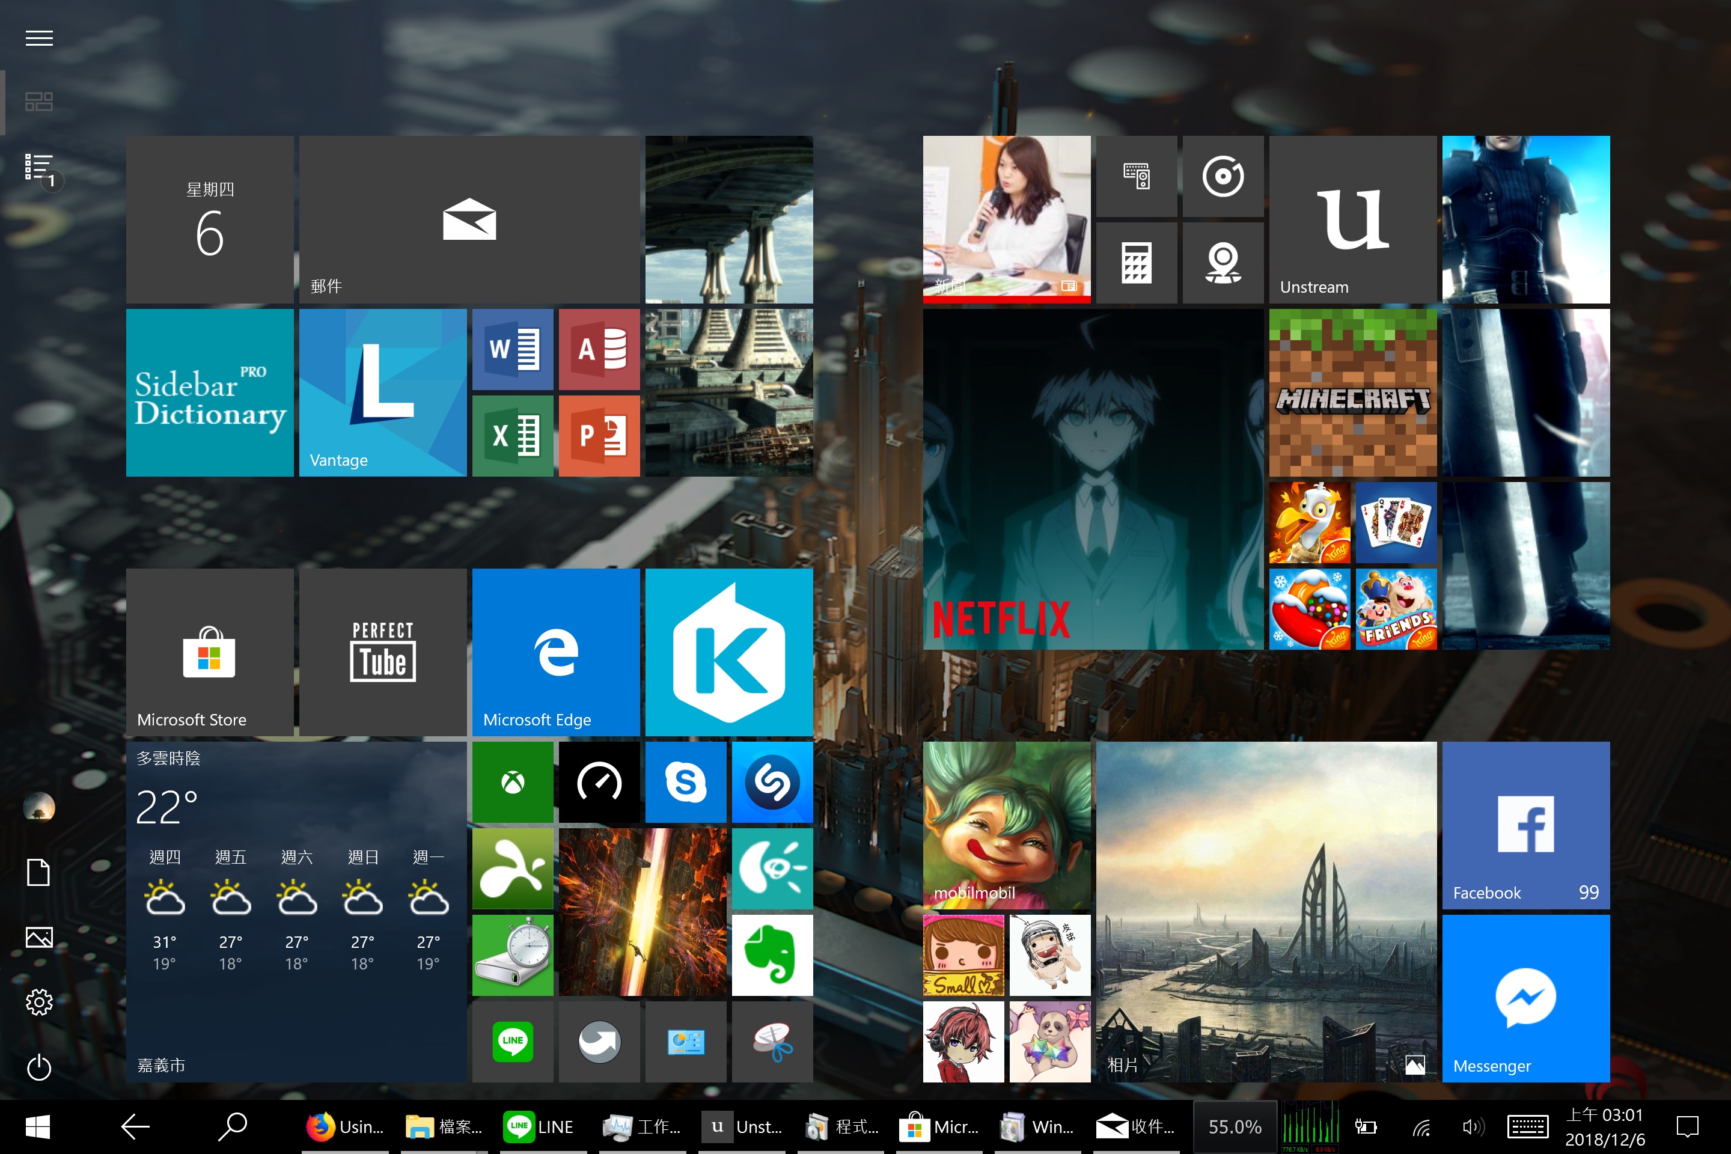Open the Evernote elephant tile
This screenshot has width=1731, height=1154.
pos(772,955)
